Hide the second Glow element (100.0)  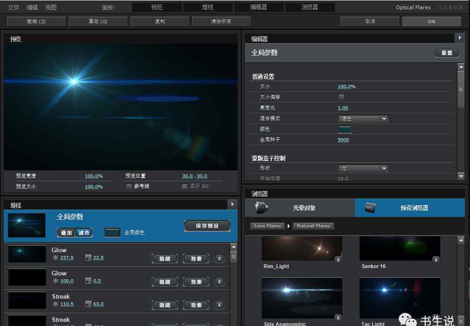click(x=165, y=281)
